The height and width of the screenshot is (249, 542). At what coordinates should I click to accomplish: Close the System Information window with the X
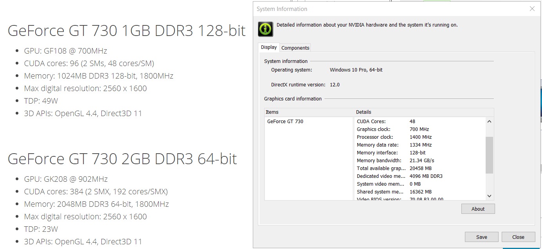532,9
